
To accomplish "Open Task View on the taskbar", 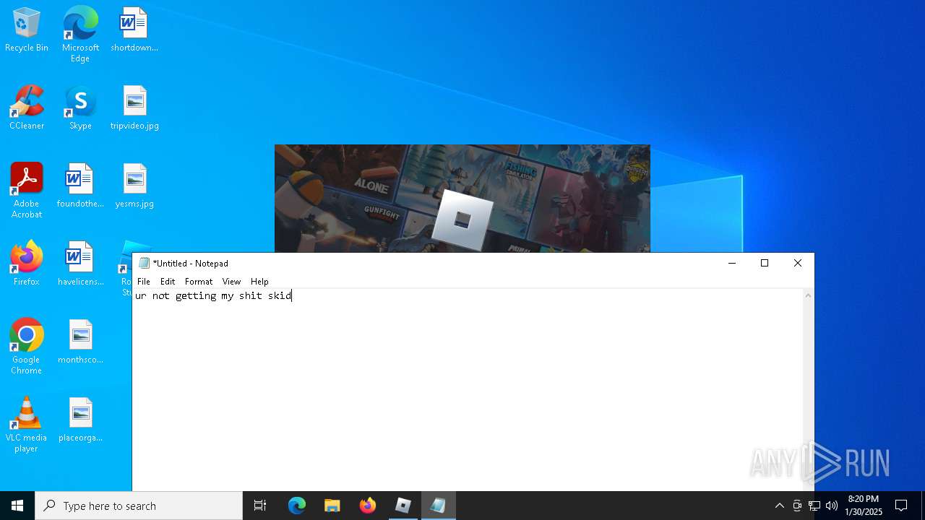I will [x=260, y=506].
